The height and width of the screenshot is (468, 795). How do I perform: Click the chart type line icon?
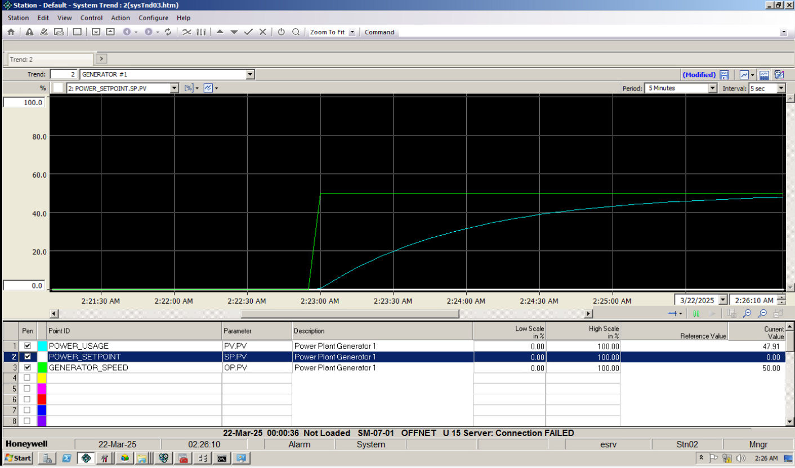tap(744, 74)
